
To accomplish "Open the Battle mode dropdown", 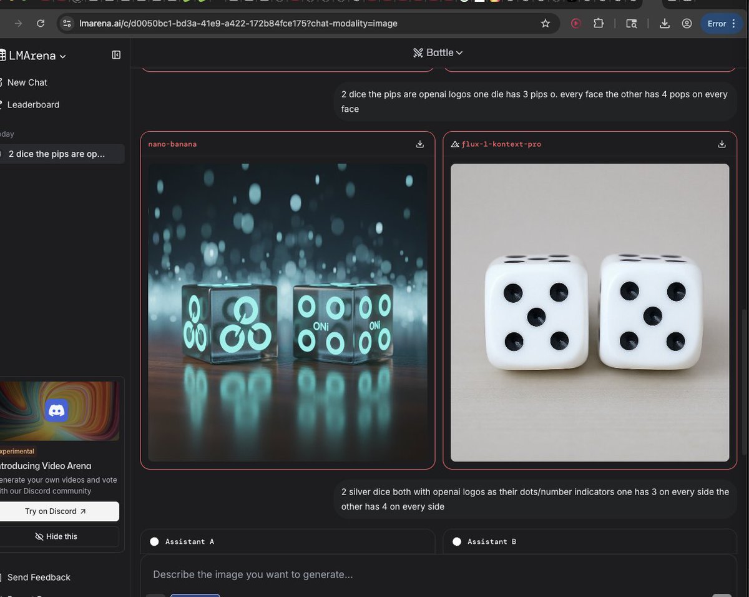I will pyautogui.click(x=438, y=52).
